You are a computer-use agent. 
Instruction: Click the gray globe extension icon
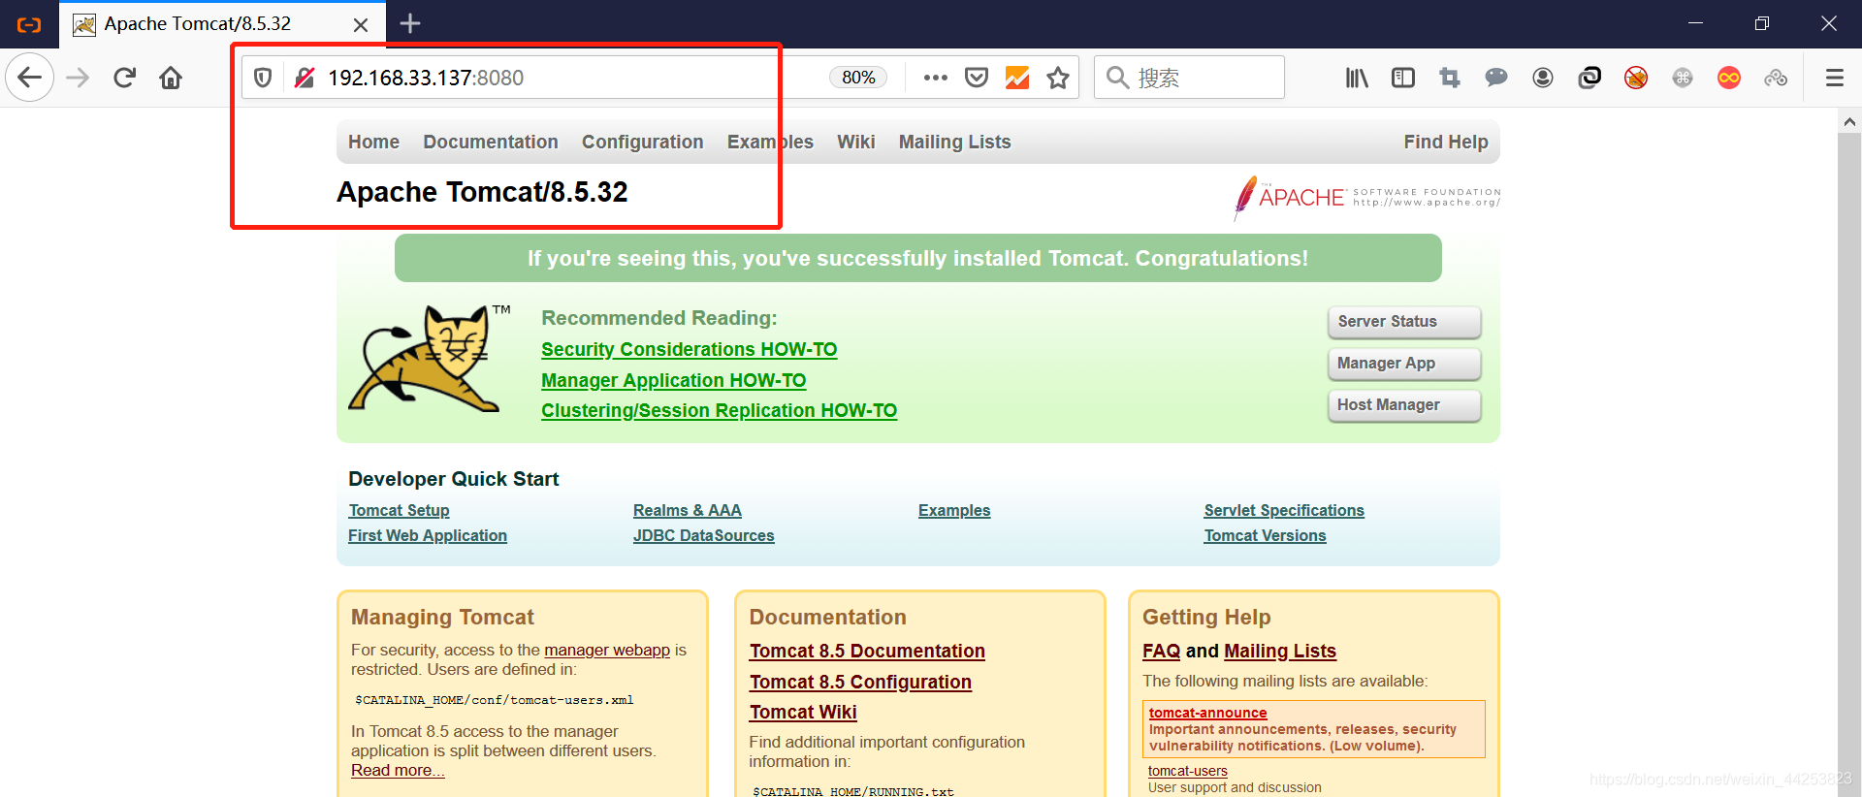coord(1683,78)
